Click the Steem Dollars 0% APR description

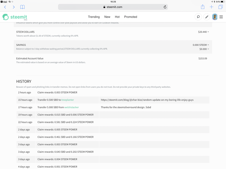pyautogui.click(x=47, y=36)
